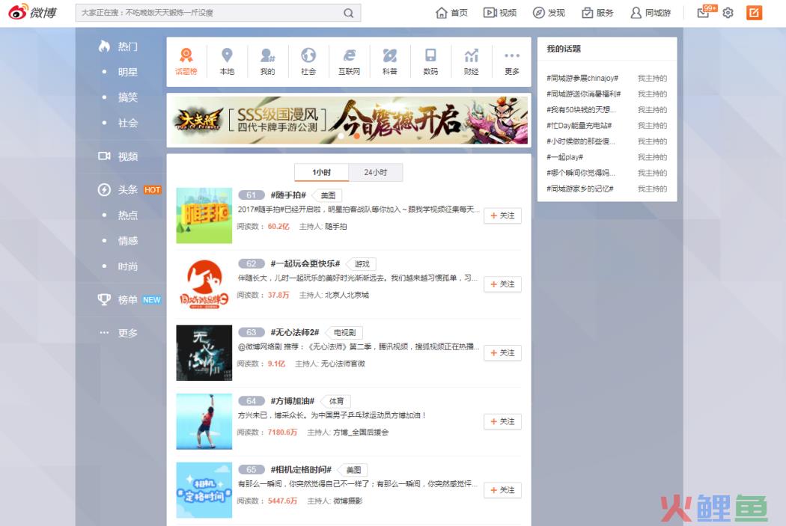Open 视频 in top navigation

point(500,13)
